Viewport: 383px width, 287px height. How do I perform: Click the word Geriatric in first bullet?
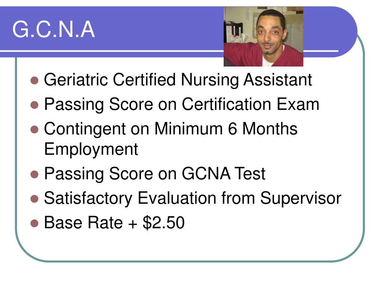76,80
